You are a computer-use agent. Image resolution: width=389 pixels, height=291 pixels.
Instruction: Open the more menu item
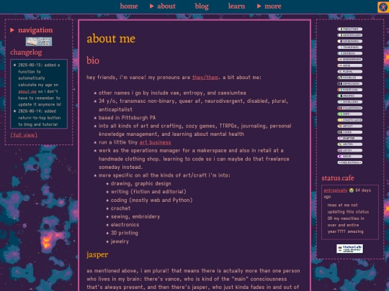[x=273, y=6]
